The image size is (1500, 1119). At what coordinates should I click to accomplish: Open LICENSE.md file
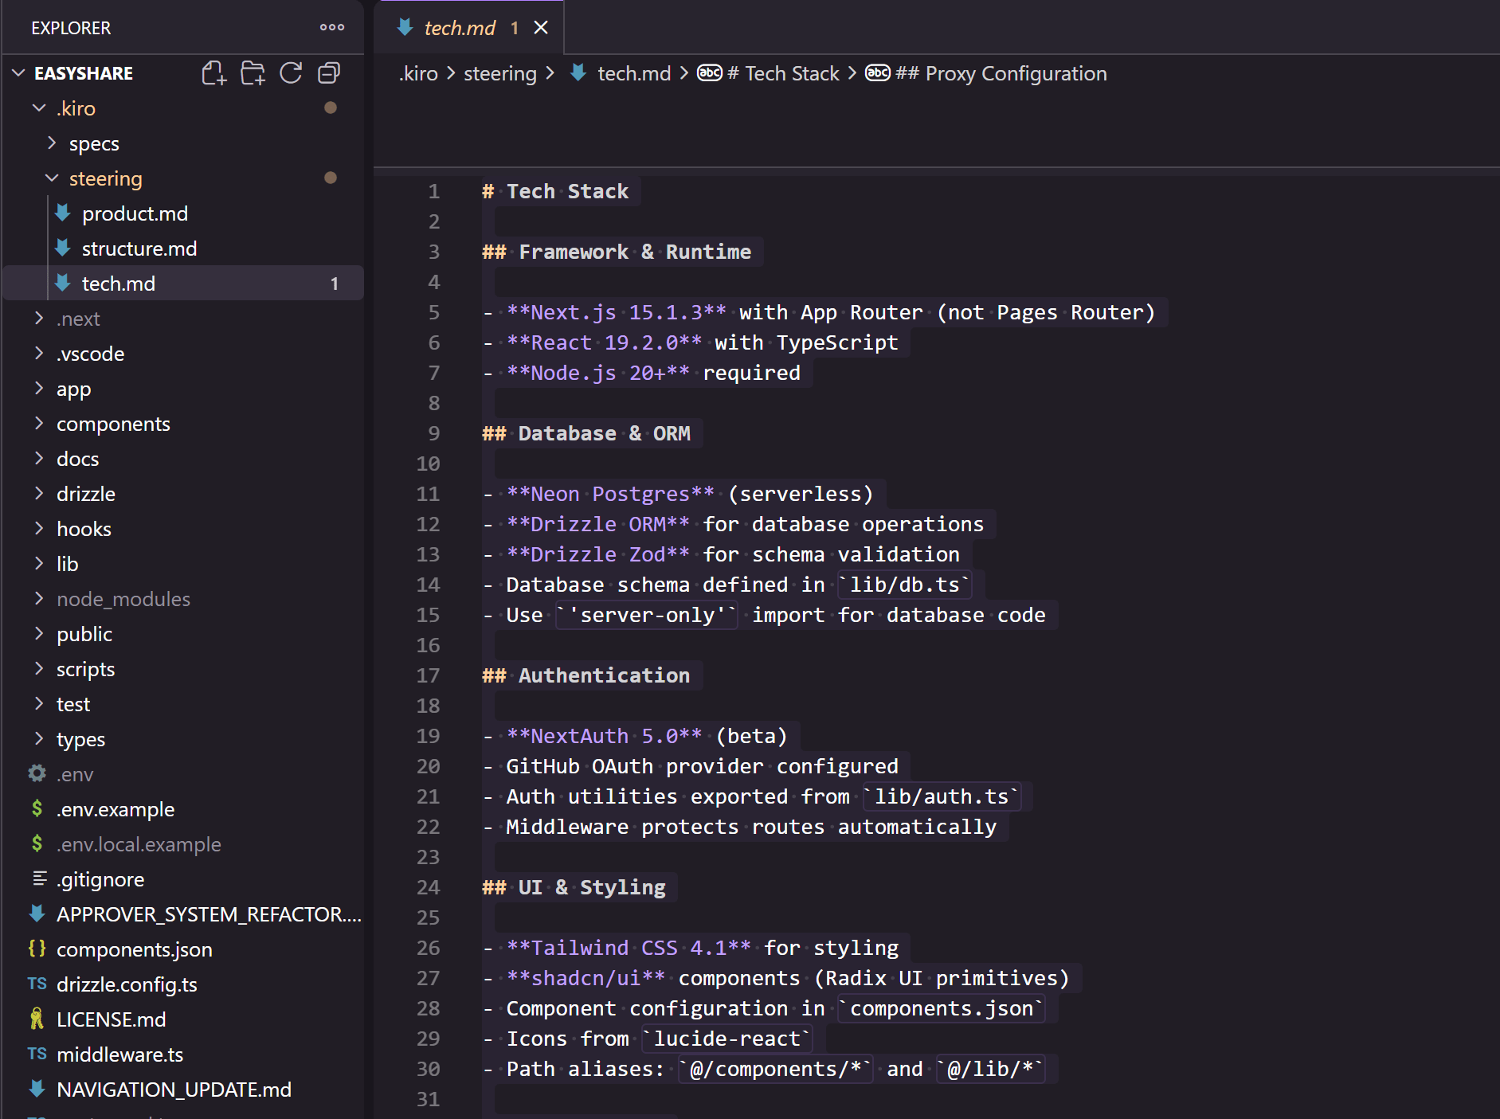(x=182, y=1019)
